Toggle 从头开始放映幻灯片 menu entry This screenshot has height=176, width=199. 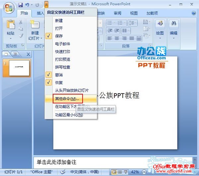pos(71,90)
